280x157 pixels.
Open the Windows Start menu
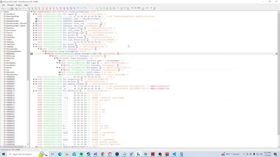pos(3,154)
